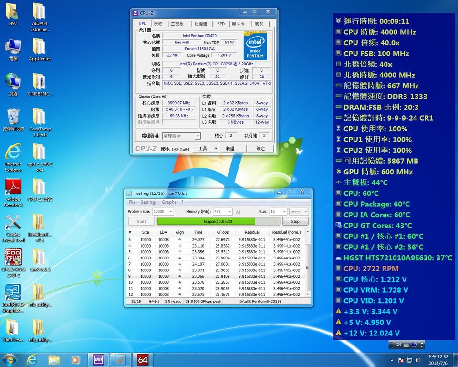Open the File menu in LinX
The width and height of the screenshot is (458, 367).
(132, 202)
